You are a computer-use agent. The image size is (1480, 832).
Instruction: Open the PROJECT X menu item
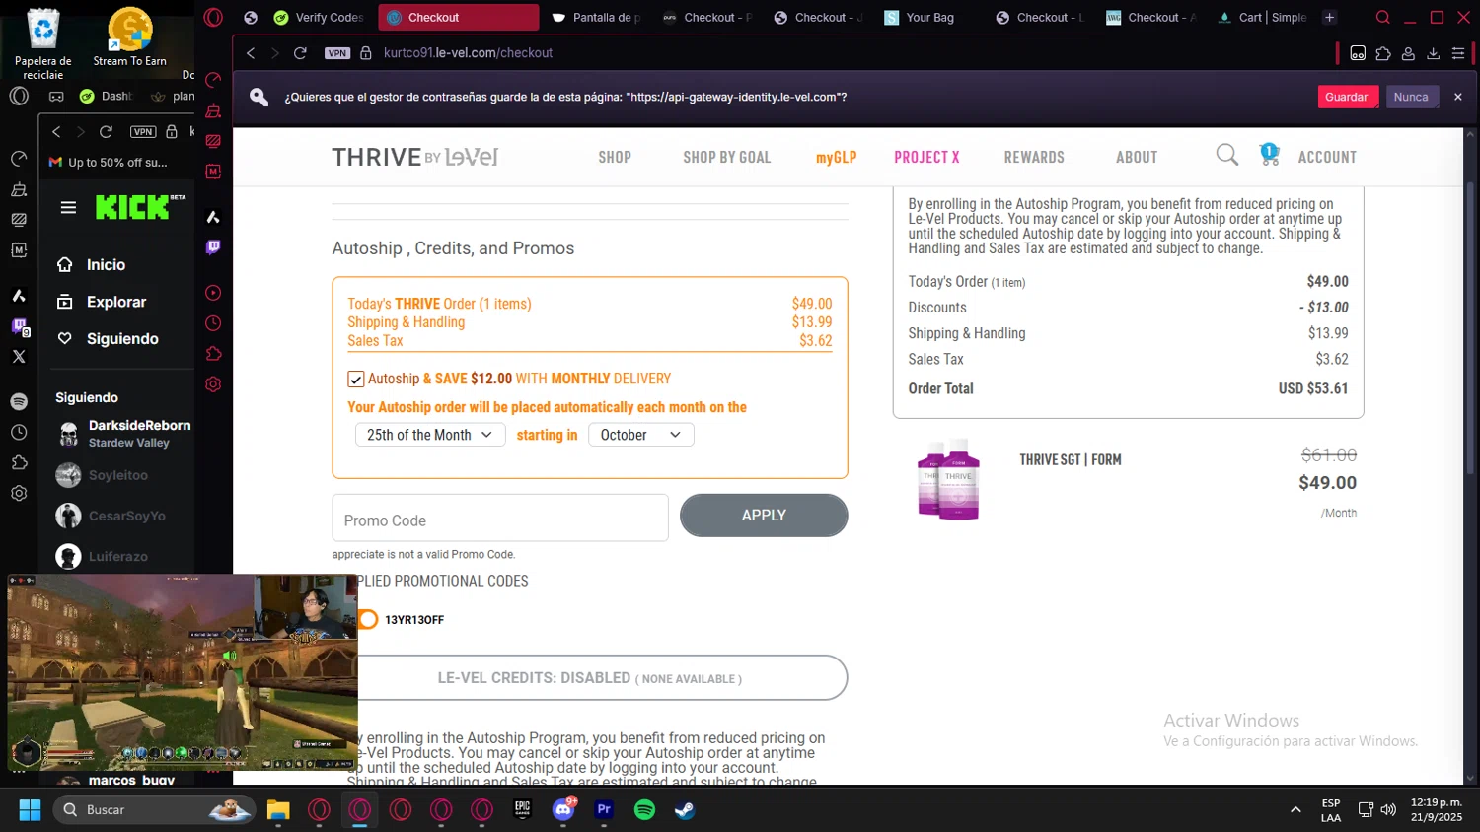(926, 157)
